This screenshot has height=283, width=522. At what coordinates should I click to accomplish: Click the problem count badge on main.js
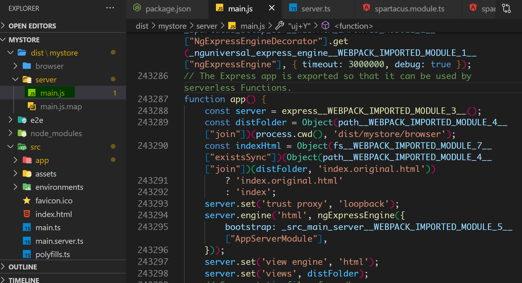coord(115,93)
